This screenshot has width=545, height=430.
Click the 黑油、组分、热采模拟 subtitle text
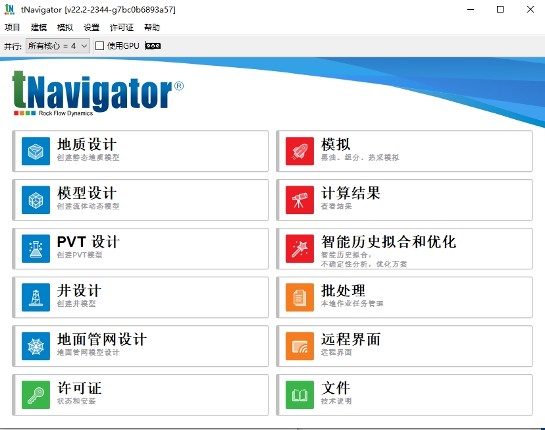(360, 157)
